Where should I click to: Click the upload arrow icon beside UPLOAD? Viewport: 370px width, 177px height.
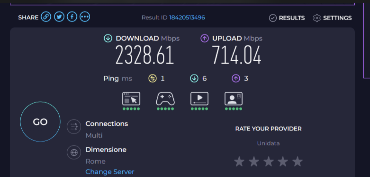pos(204,38)
